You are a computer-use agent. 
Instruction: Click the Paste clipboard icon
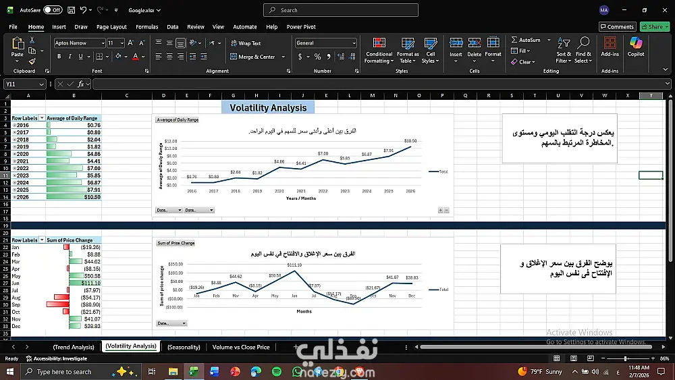tap(18, 43)
